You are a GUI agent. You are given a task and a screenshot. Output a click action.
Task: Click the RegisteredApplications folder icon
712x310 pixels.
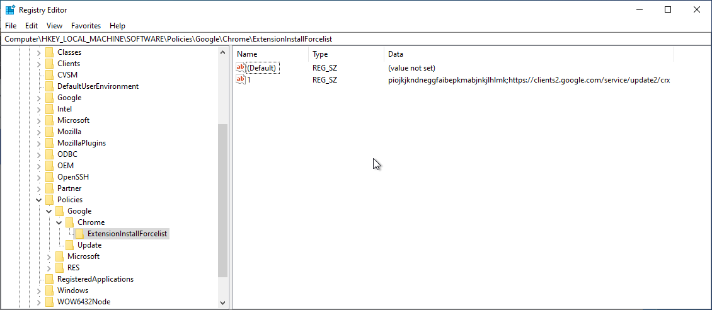(50, 279)
